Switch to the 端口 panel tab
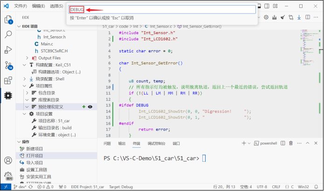The width and height of the screenshot is (324, 191). 176,144
